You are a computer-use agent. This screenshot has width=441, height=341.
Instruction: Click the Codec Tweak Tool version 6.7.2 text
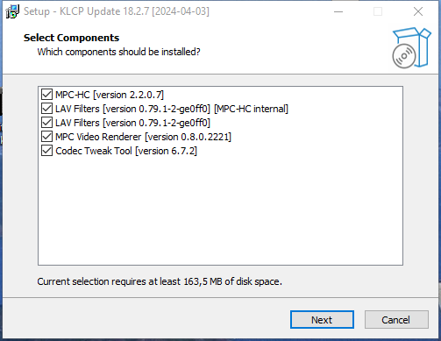coord(126,151)
